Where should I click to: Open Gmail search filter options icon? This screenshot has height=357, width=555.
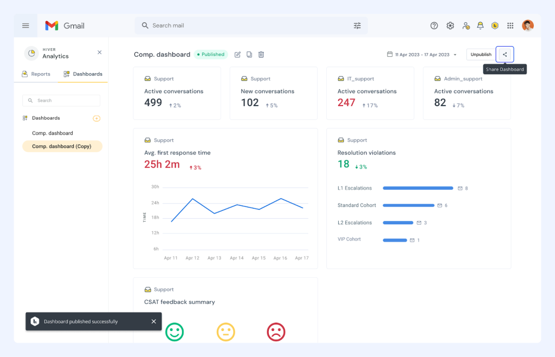pyautogui.click(x=357, y=25)
